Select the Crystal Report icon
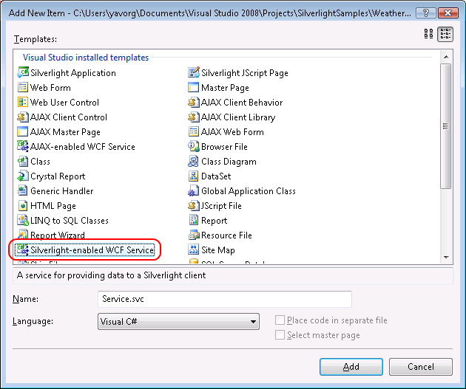The image size is (466, 389). click(23, 176)
